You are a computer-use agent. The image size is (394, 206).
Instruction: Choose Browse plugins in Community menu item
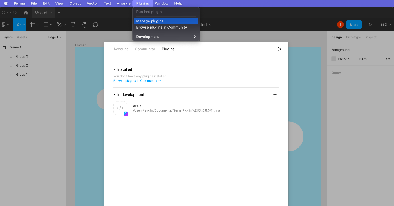tap(166, 27)
